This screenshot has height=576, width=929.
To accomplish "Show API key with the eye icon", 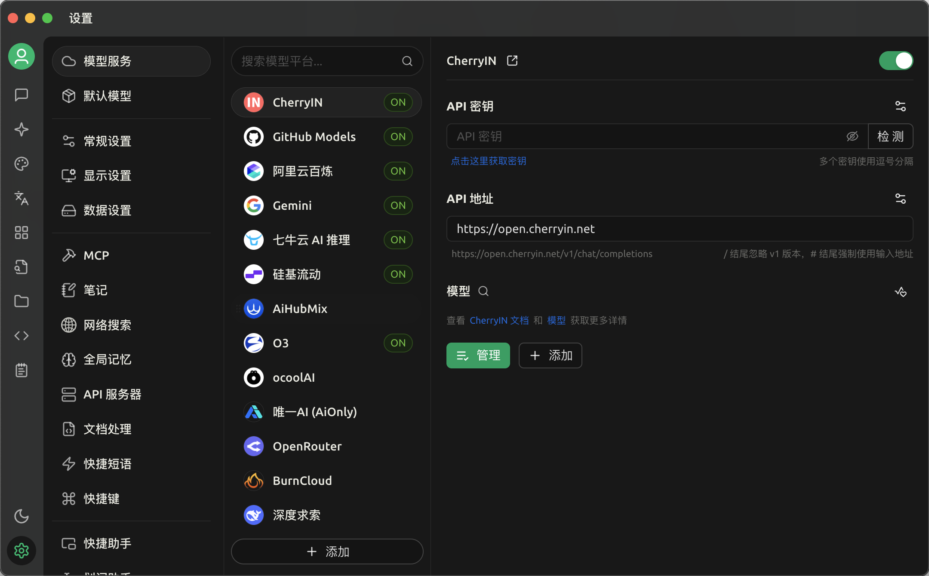I will coord(852,136).
